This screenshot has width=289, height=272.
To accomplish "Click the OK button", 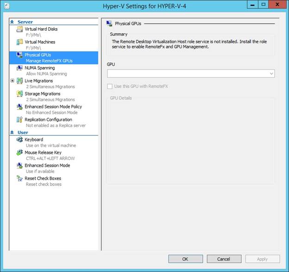I will (x=185, y=259).
